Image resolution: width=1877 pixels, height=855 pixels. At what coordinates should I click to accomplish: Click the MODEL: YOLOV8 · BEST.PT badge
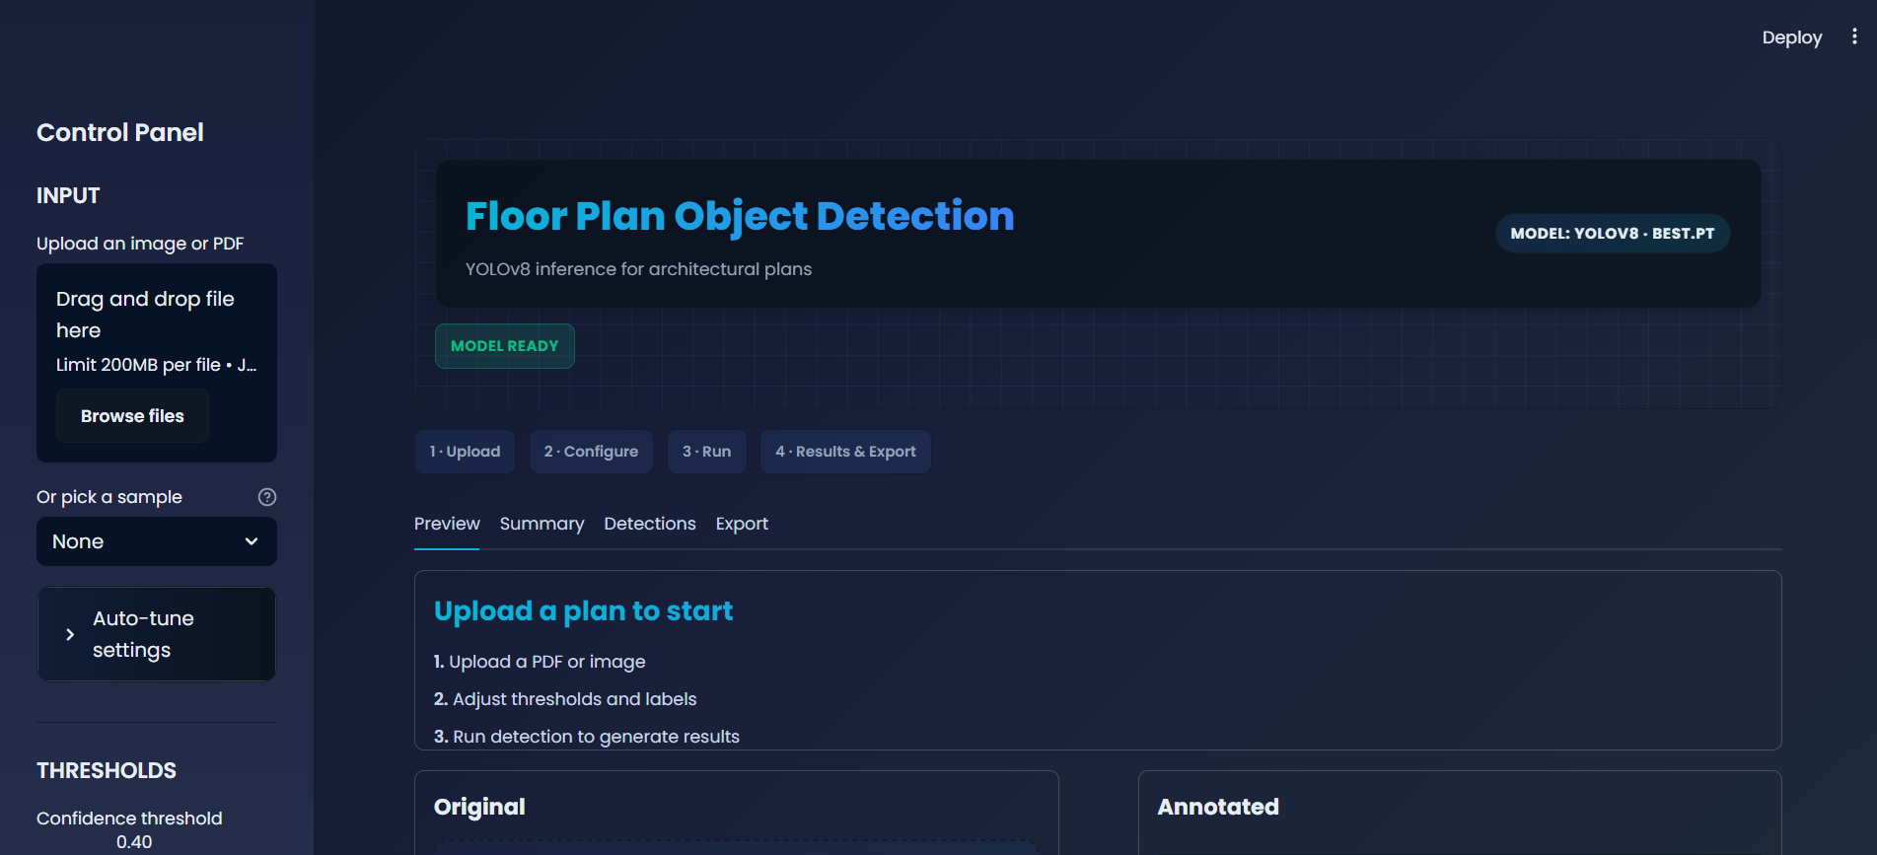[1613, 234]
